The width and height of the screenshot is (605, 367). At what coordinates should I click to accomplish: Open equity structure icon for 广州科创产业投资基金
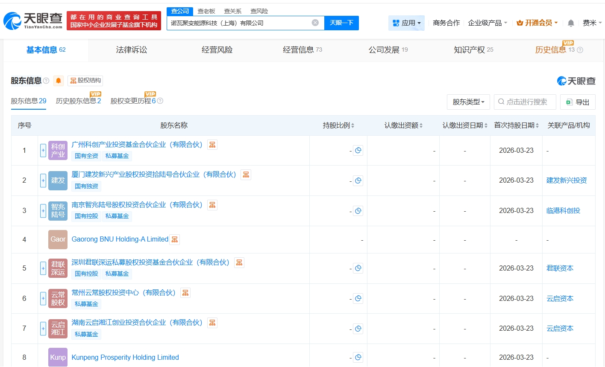pos(212,145)
